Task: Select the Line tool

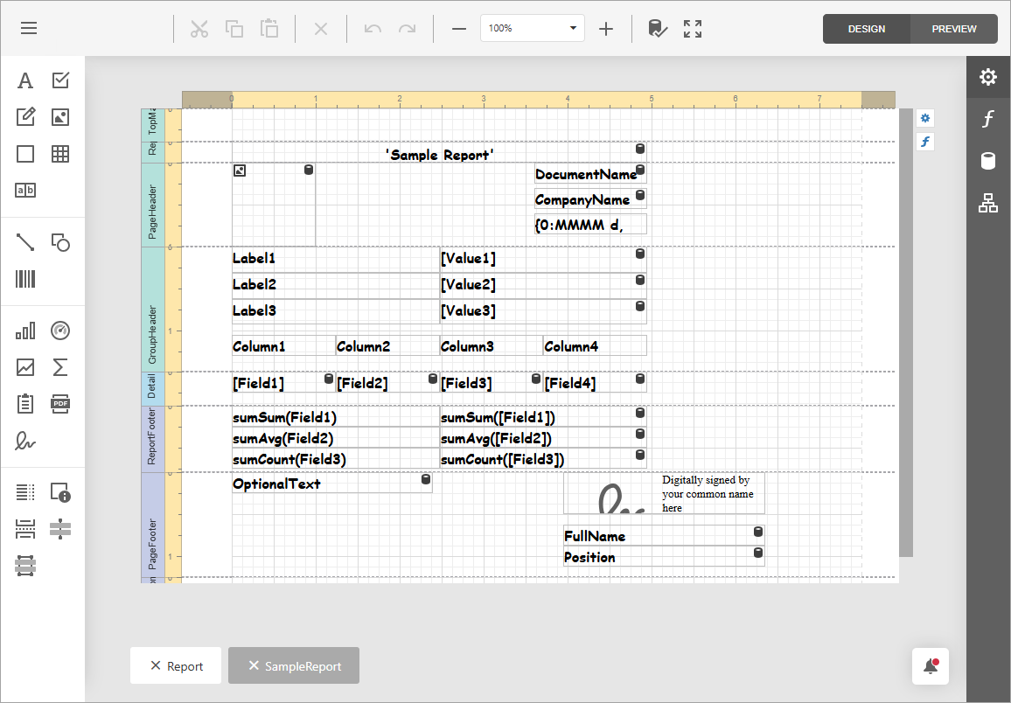Action: point(25,242)
